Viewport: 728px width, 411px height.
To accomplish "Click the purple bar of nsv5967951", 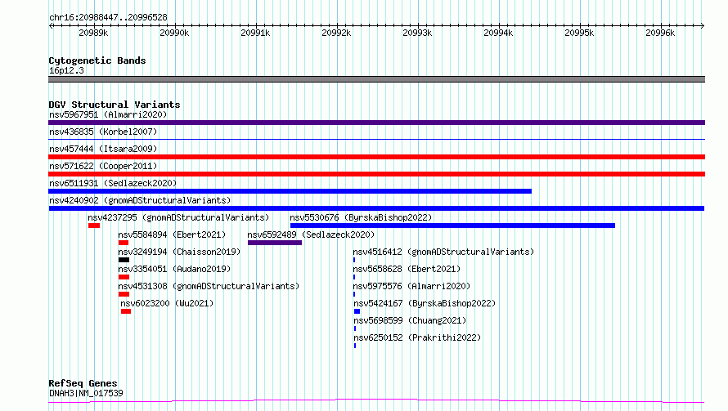I will click(376, 123).
